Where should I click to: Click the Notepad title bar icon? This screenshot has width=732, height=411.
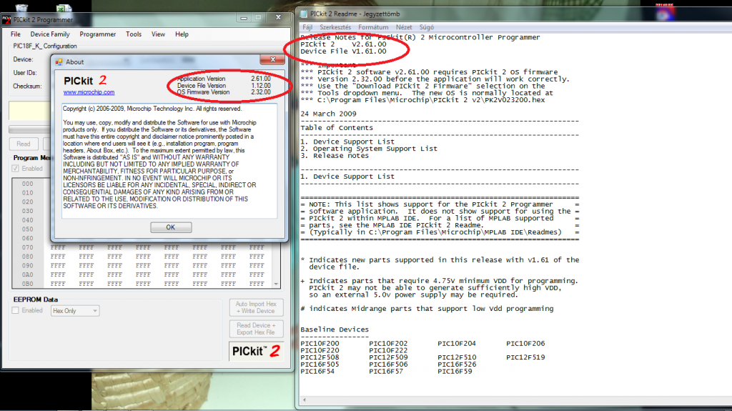pyautogui.click(x=304, y=14)
